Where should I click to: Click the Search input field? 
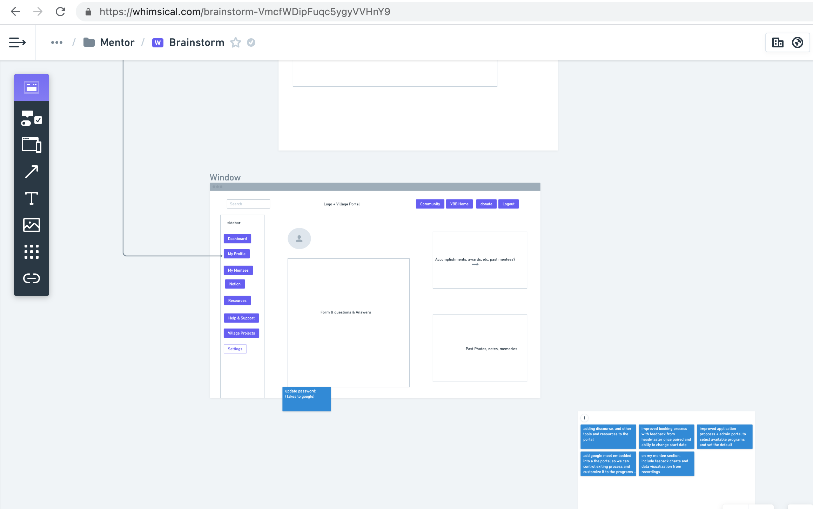[x=248, y=204]
